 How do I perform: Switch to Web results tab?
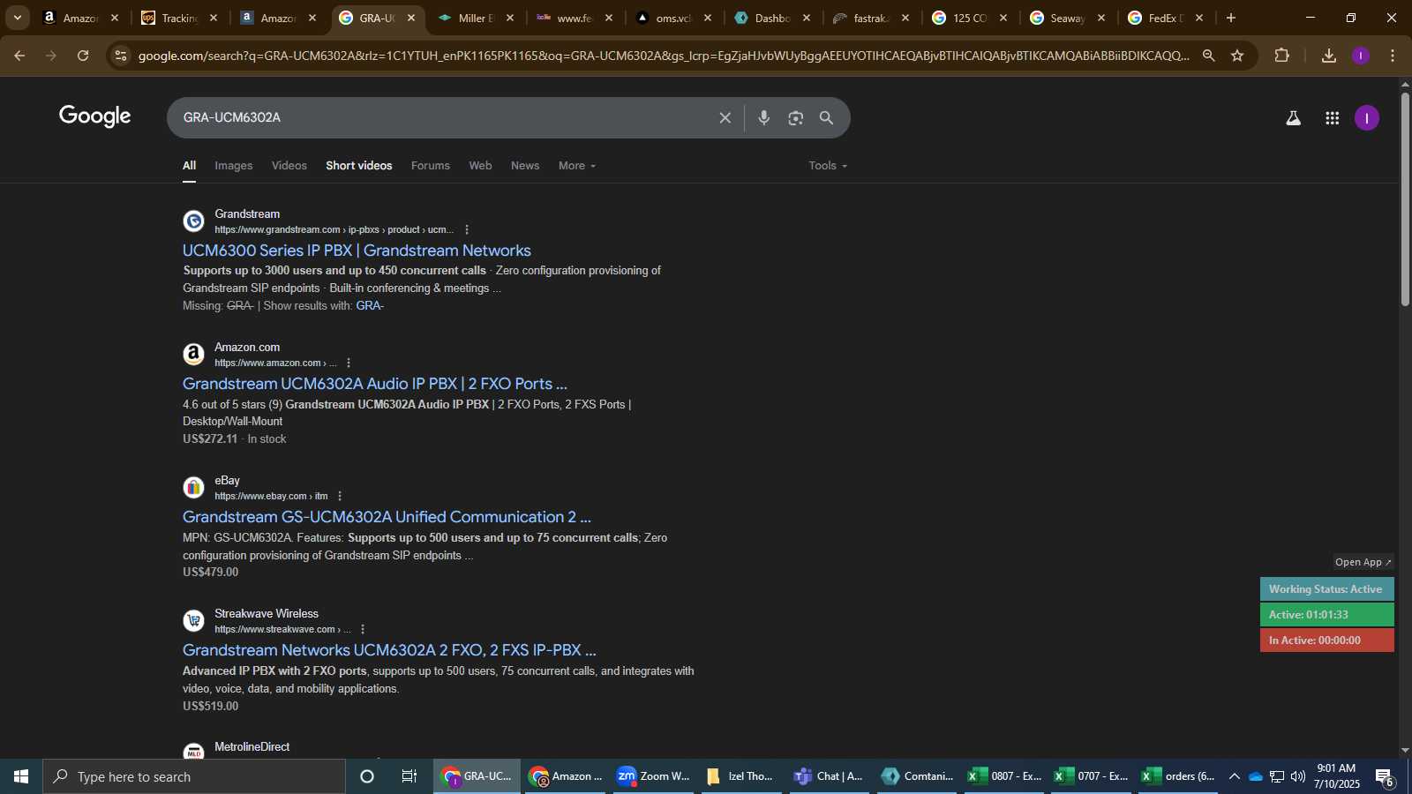click(x=480, y=166)
